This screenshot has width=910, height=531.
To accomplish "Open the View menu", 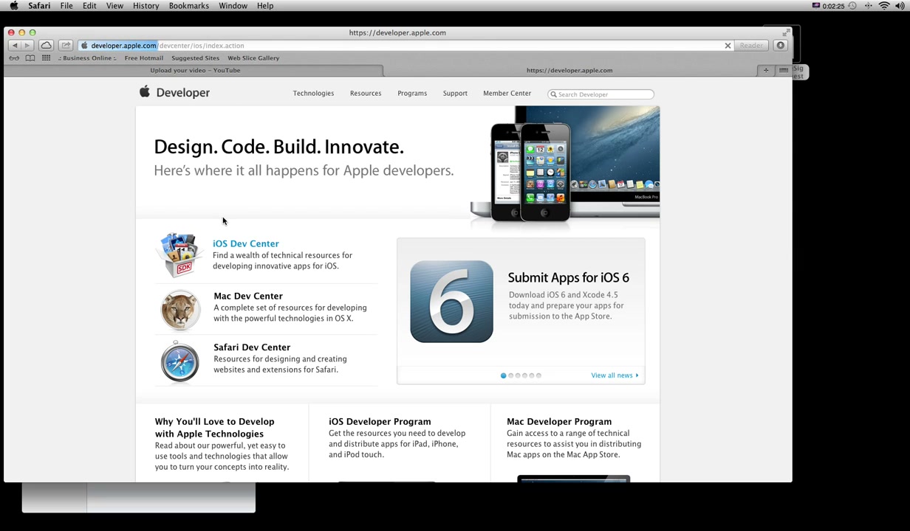I will (114, 6).
